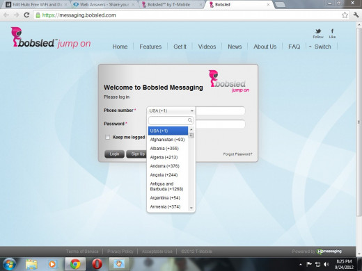Screen dimensions: 362x271
Task: Open the News nav item
Action: pos(235,47)
